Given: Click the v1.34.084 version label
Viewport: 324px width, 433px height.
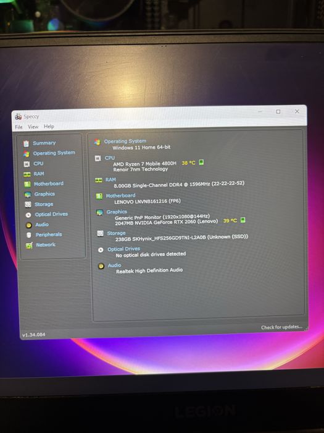Looking at the screenshot, I should click(34, 335).
